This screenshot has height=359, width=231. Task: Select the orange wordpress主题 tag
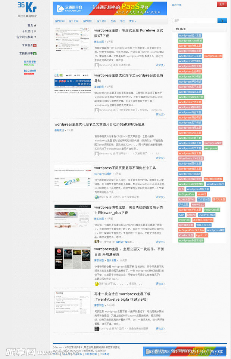tap(213, 56)
